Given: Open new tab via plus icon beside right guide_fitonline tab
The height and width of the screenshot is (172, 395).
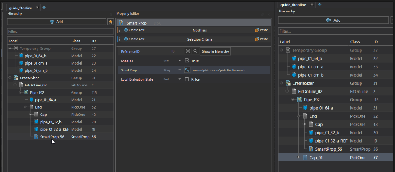Looking at the screenshot, I should tap(320, 4).
